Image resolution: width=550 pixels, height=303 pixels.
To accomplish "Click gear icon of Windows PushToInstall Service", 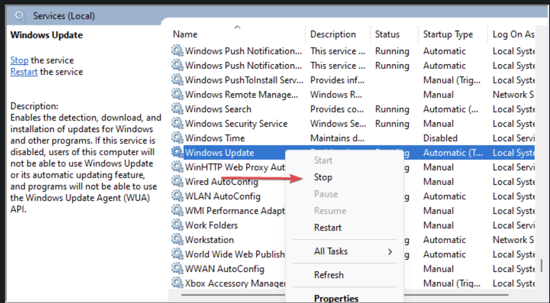I will (x=177, y=80).
